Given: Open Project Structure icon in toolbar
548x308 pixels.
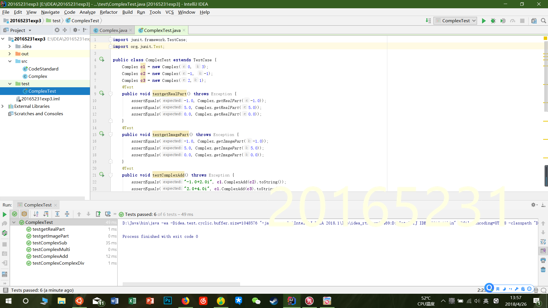Looking at the screenshot, I should click(x=534, y=21).
